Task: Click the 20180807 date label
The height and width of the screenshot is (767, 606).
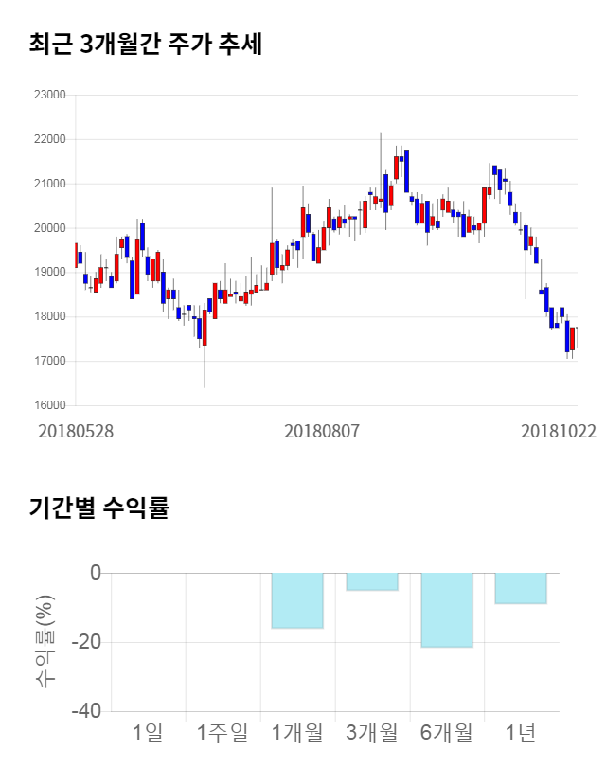Action: 322,431
